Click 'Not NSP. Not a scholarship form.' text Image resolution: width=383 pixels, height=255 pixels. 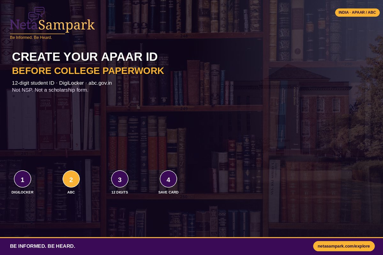pos(50,90)
